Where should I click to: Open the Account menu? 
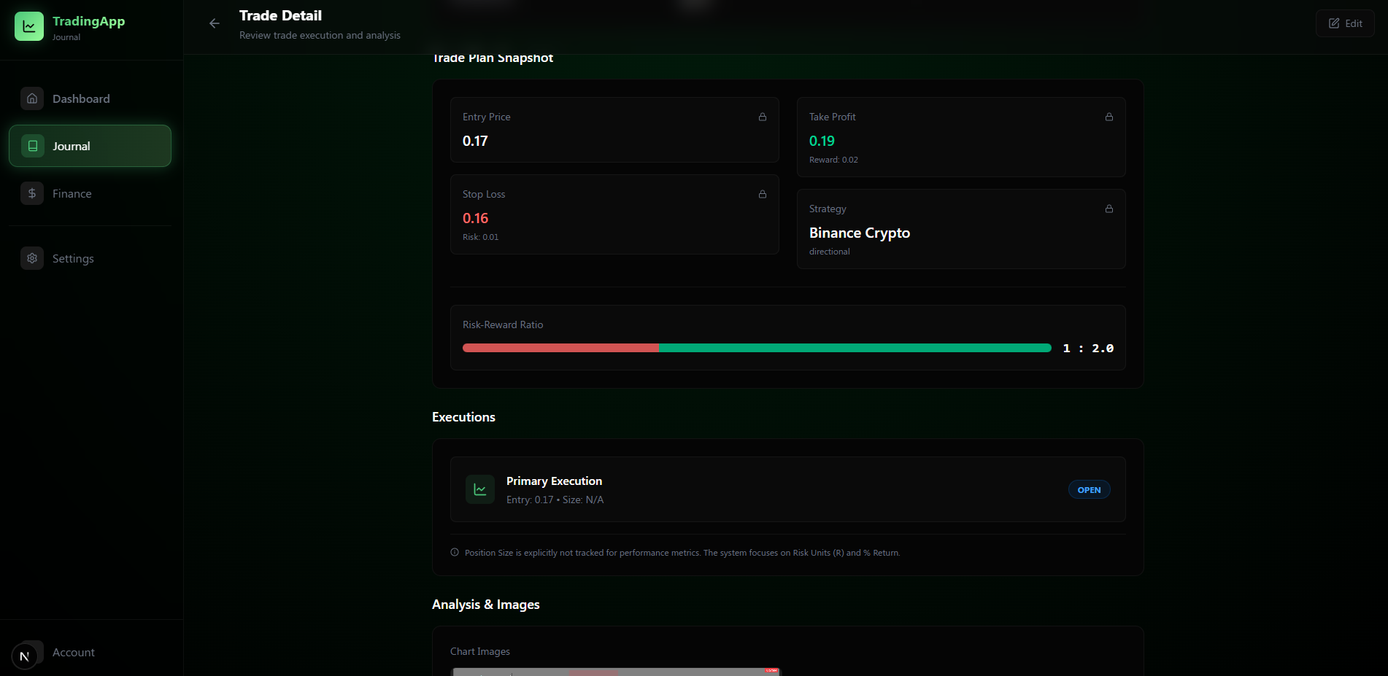[73, 652]
